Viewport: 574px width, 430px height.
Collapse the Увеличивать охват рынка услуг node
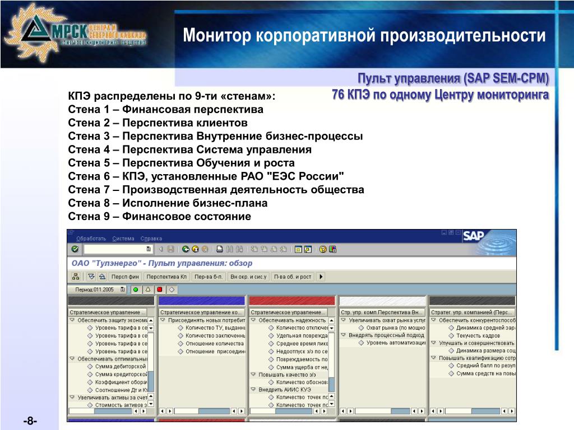344,320
